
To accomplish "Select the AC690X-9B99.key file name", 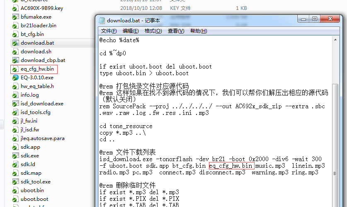I will 42,8.
